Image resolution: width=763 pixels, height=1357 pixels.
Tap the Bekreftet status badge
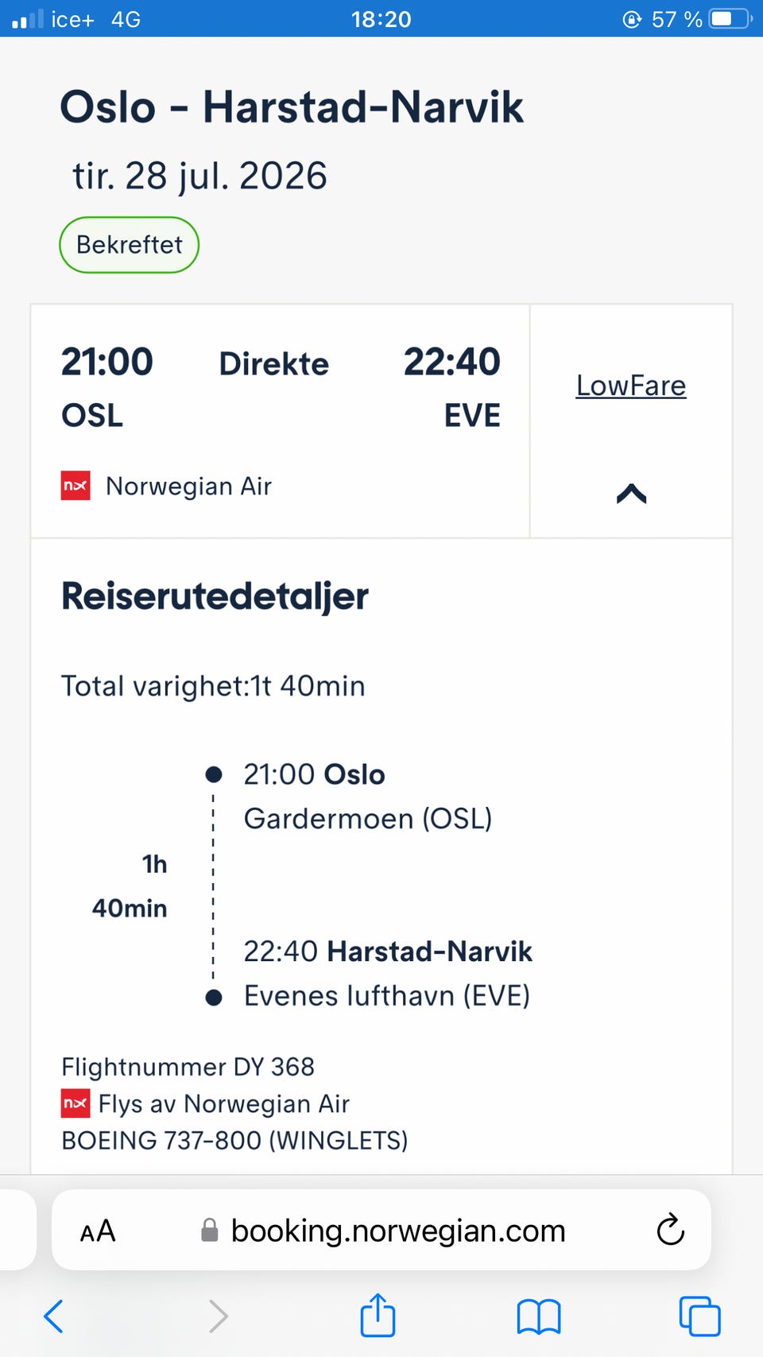coord(129,245)
